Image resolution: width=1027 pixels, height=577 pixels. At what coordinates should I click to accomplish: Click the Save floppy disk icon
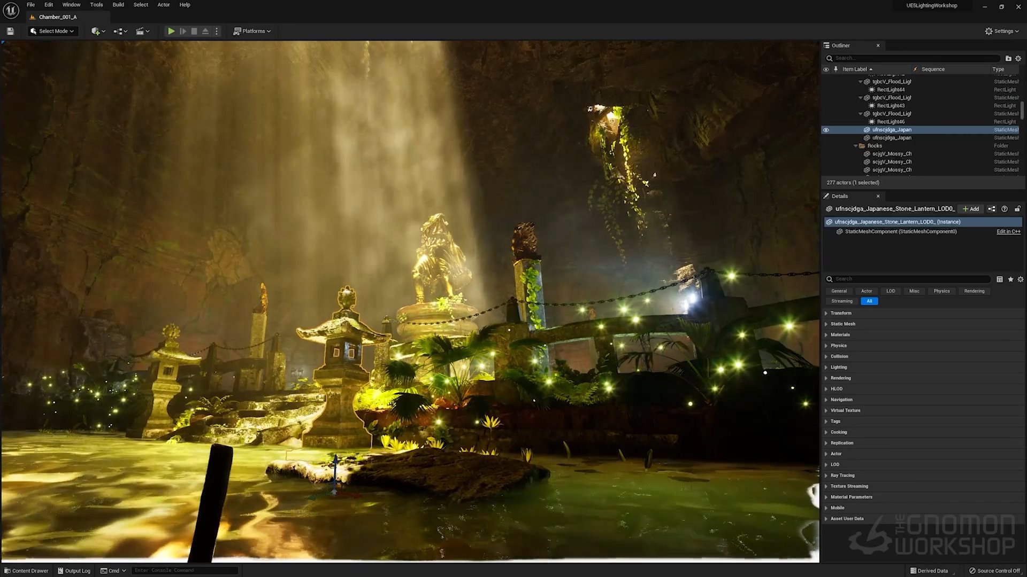click(x=10, y=31)
